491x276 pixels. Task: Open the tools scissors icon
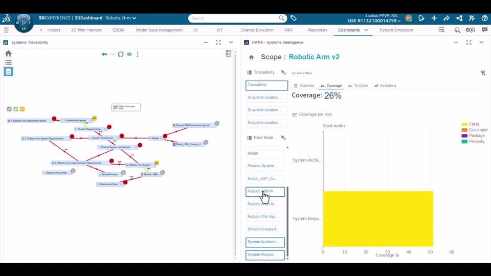click(472, 18)
